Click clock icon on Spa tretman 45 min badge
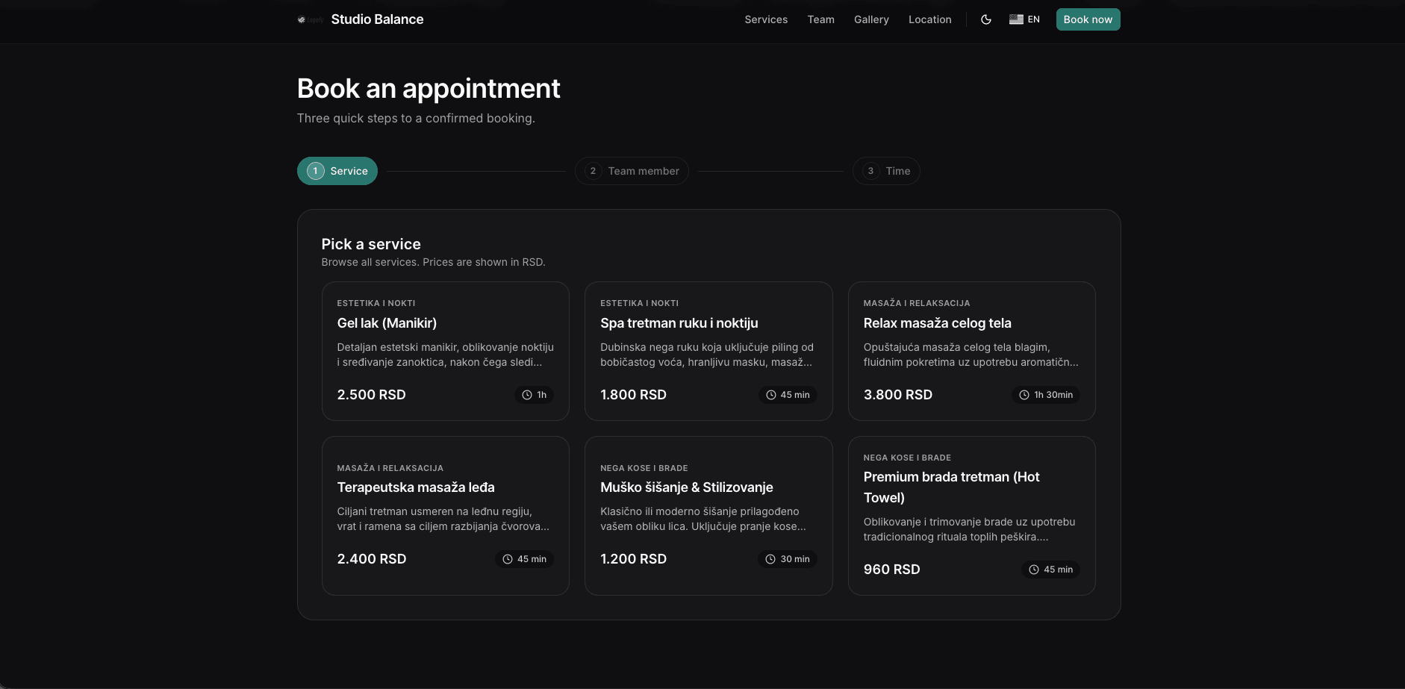Viewport: 1405px width, 689px height. [771, 395]
